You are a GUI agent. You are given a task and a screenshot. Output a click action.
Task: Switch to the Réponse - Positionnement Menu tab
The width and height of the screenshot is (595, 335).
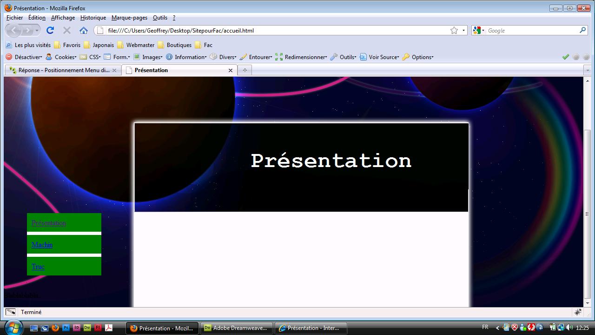pyautogui.click(x=63, y=70)
